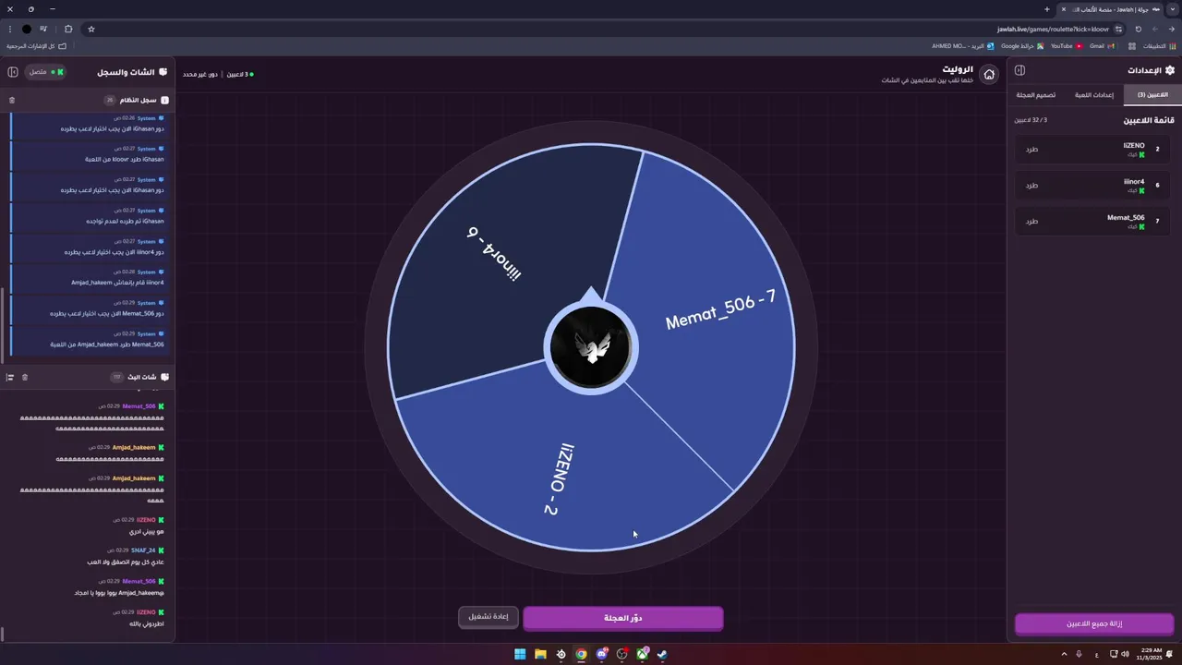The width and height of the screenshot is (1182, 665).
Task: Kick player iiinor4 with طرد
Action: click(1031, 185)
